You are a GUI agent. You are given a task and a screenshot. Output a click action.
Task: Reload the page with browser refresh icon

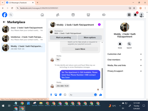click(x=12, y=8)
